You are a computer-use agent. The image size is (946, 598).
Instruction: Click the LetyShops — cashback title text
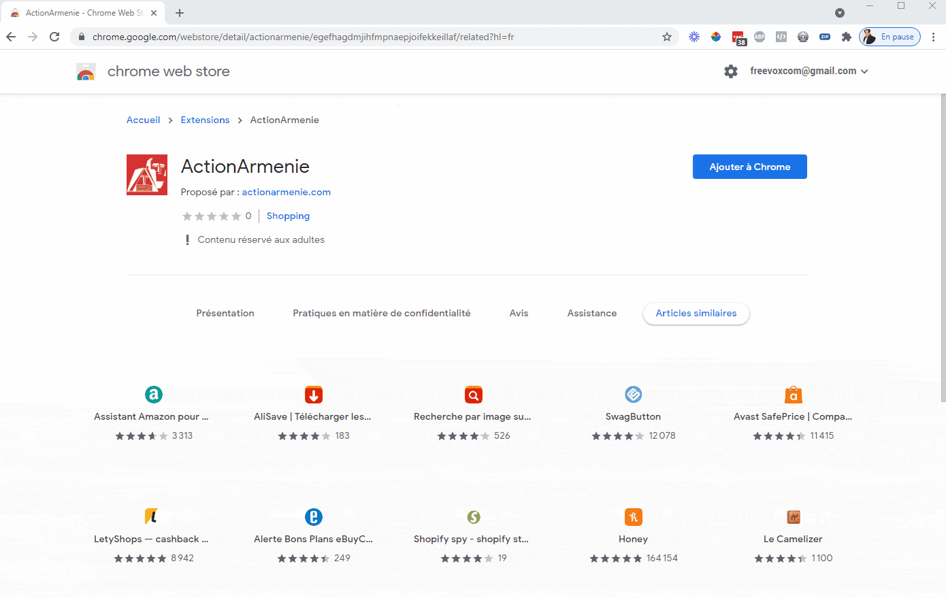click(x=151, y=539)
